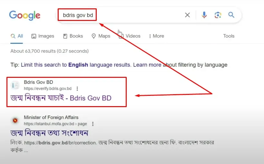Submit search with the magnifier icon
This screenshot has height=164, width=264.
click(x=231, y=15)
